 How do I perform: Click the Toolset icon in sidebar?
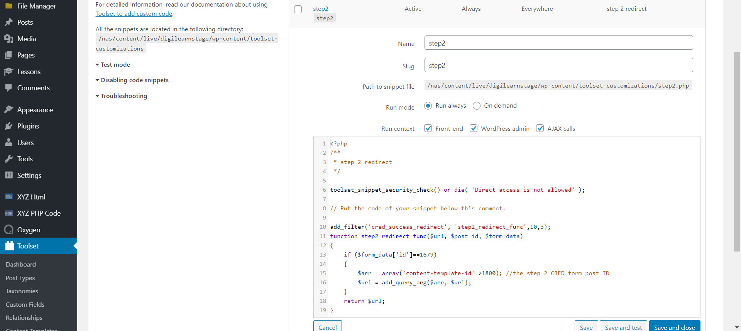[x=10, y=246]
